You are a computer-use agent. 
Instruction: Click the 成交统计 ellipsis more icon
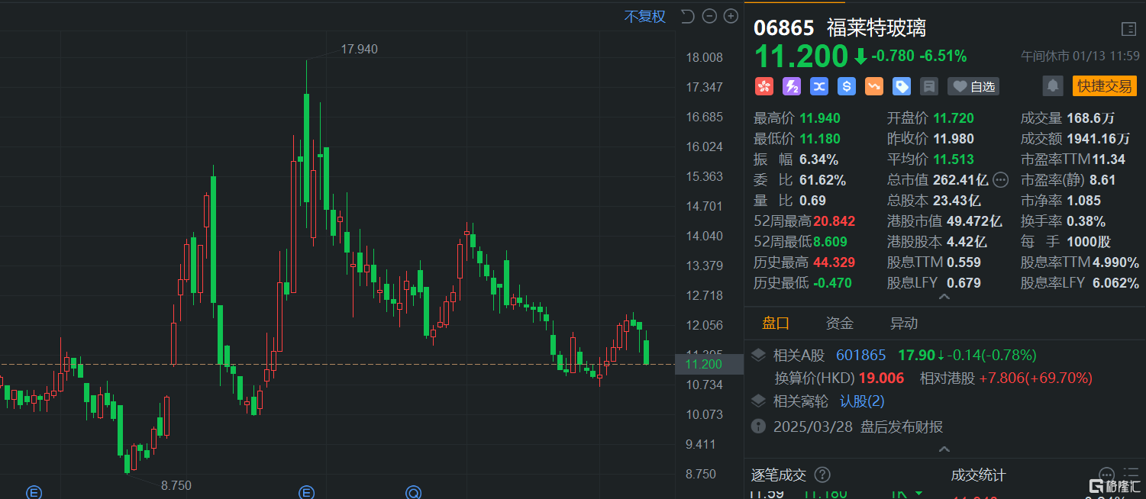click(x=1107, y=475)
